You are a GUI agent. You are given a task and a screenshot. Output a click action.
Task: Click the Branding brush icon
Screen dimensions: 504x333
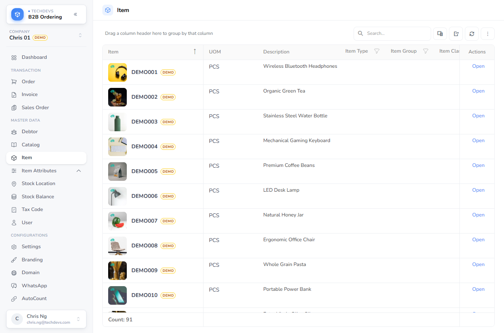[x=14, y=260]
